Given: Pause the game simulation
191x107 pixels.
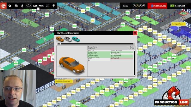Looking at the screenshot, I should 134,6.
